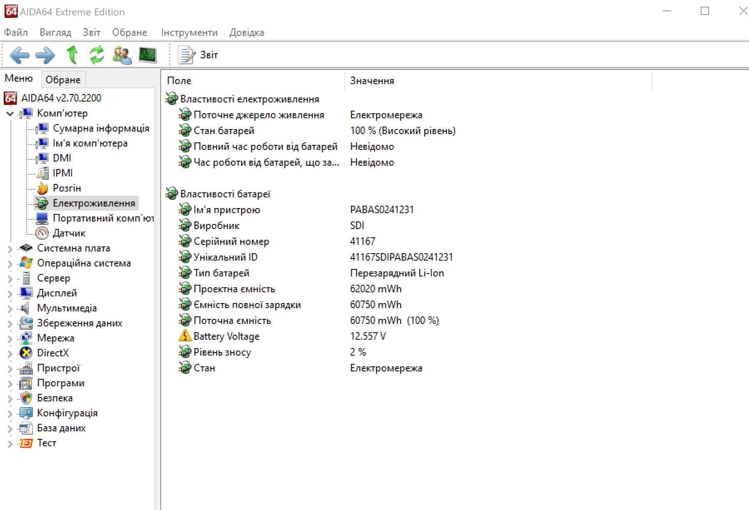Click the IPMI tree icon
Screen dimensions: 749x510
tap(42, 173)
